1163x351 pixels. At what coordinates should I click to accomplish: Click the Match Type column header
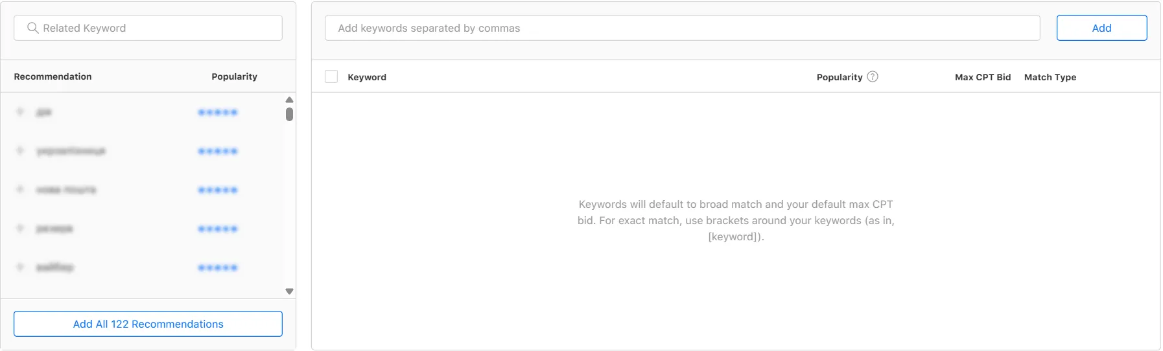1050,77
